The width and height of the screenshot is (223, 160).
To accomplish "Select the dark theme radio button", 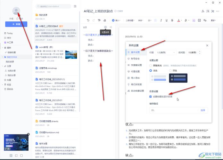I will point(170,71).
